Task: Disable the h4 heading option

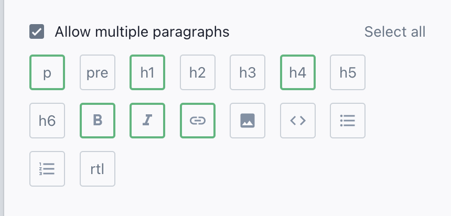Action: pos(297,72)
